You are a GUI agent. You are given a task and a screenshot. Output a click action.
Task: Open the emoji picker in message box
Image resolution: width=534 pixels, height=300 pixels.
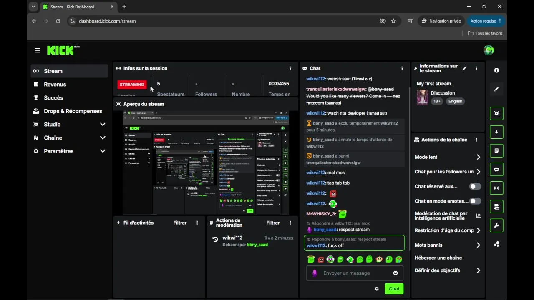[x=395, y=273]
